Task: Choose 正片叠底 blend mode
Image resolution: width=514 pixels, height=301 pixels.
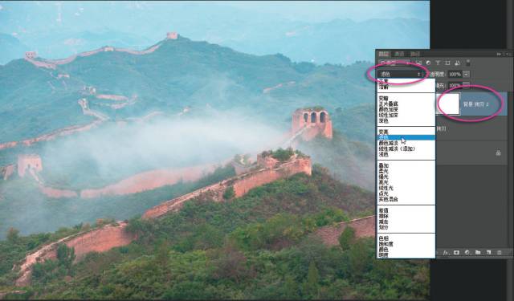Action: point(406,104)
